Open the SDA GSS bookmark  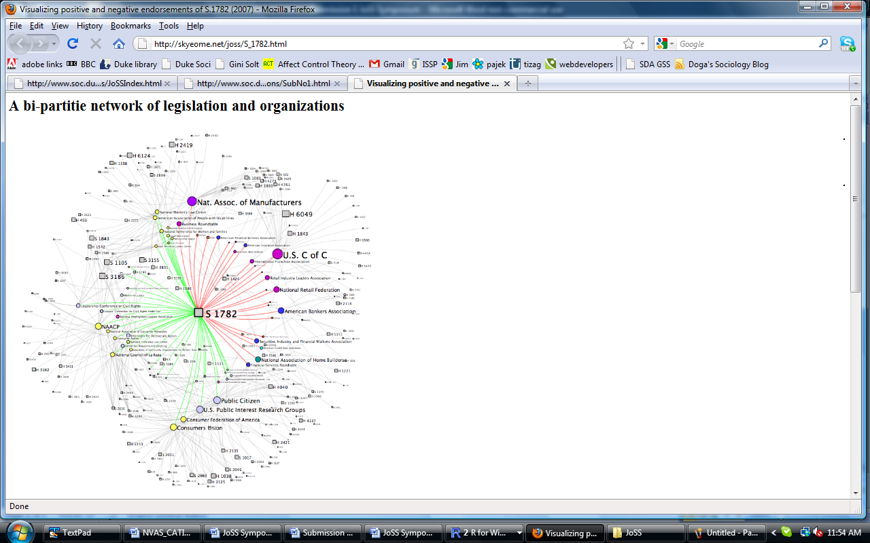[648, 64]
